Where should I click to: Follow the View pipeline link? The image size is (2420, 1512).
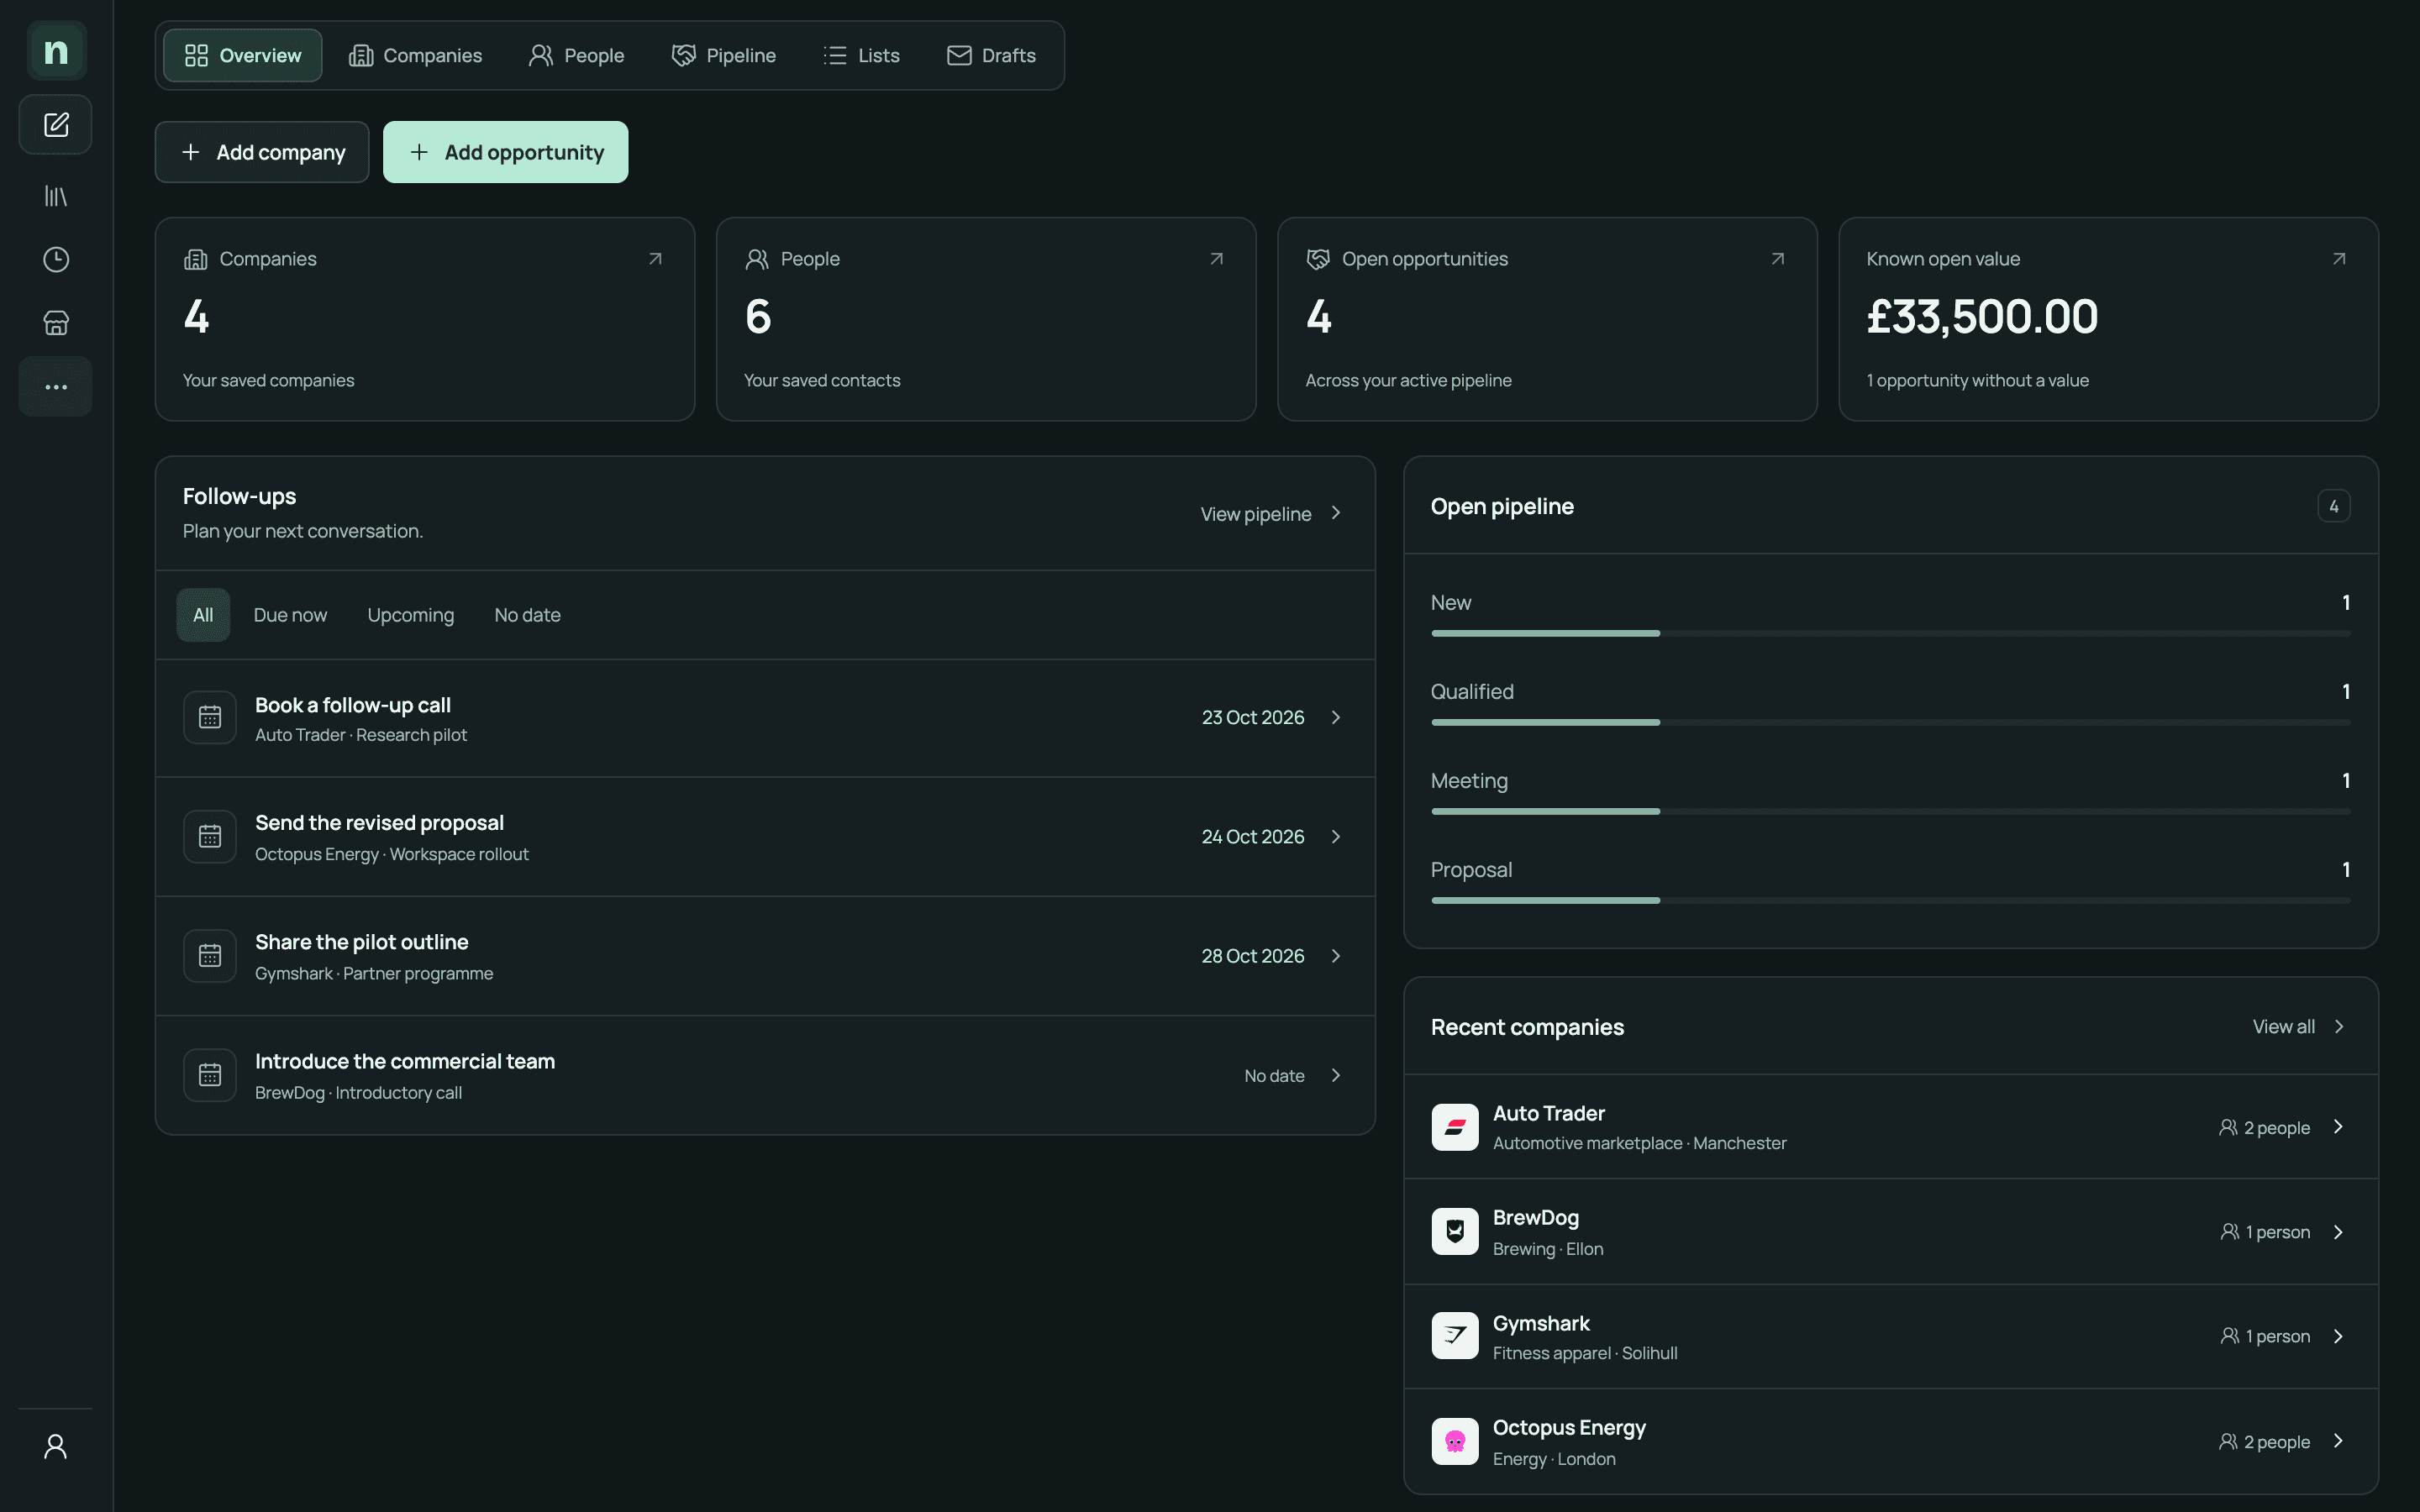[1271, 514]
